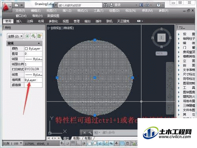Click the Autodesk Exchange X icon
This screenshot has width=197, height=148.
pyautogui.click(x=141, y=5)
